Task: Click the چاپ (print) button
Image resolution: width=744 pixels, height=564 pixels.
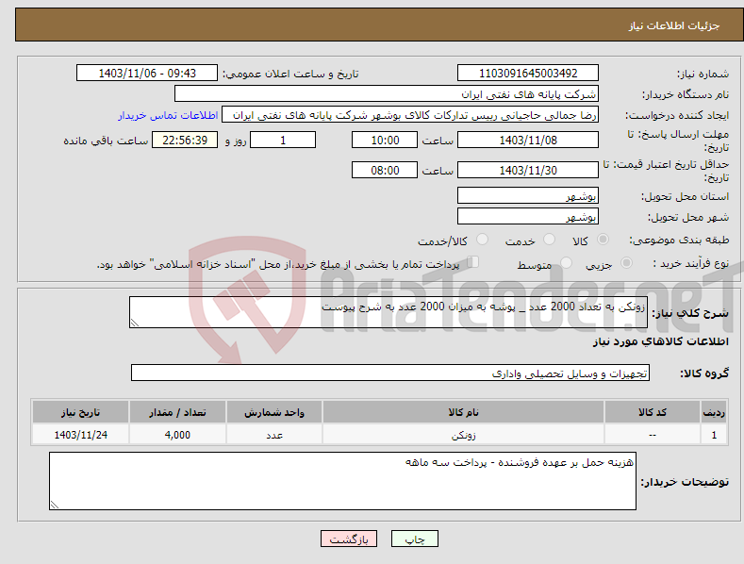Action: 414,539
